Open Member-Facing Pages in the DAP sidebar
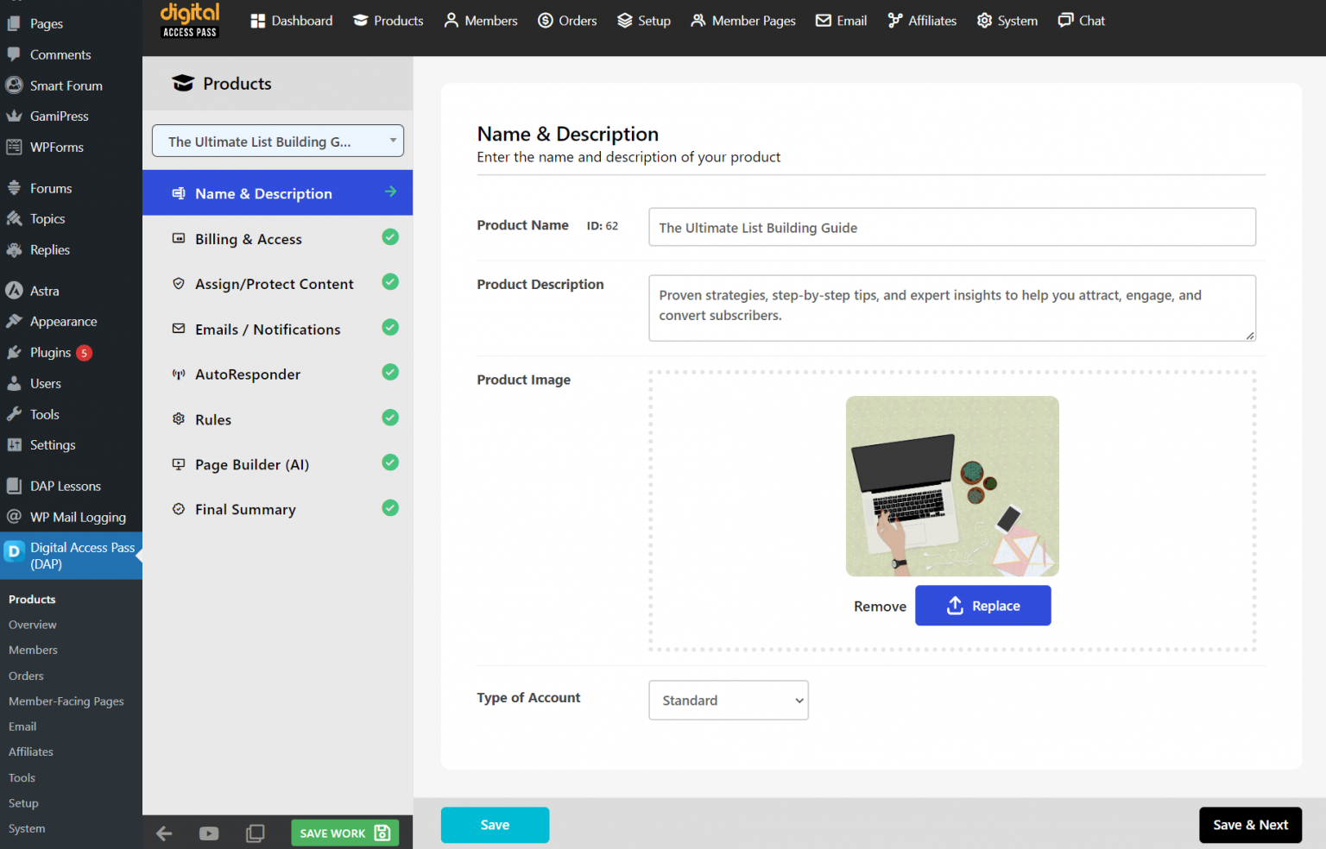The width and height of the screenshot is (1326, 849). [x=66, y=701]
